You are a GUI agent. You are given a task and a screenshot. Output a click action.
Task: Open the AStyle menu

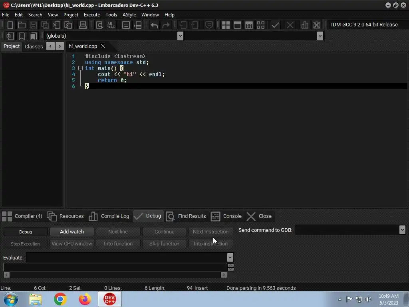pyautogui.click(x=129, y=15)
